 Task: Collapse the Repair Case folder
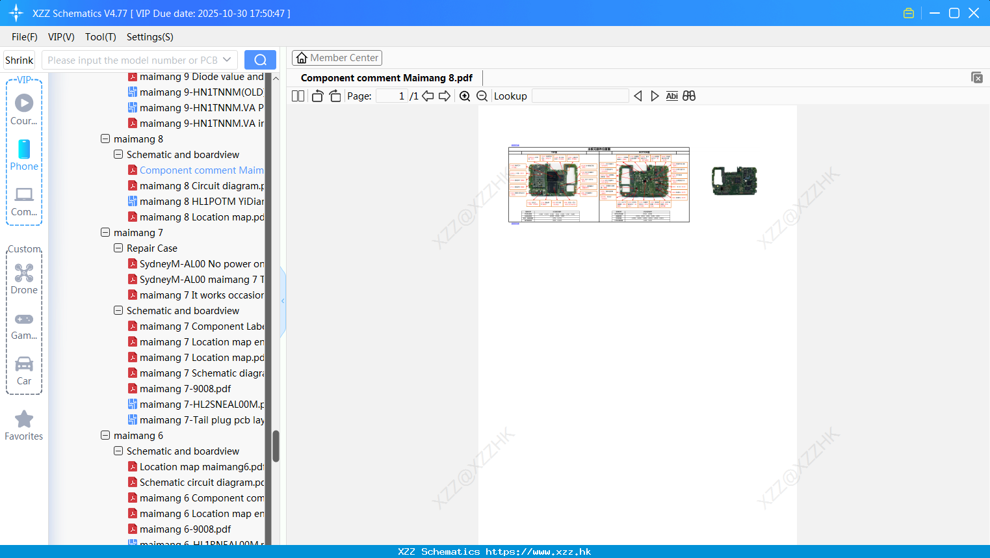tap(118, 248)
